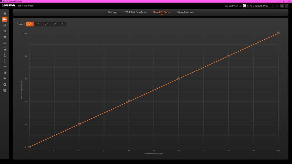Click the "R3 Wheelbase" title text
The width and height of the screenshot is (292, 164).
26,6
